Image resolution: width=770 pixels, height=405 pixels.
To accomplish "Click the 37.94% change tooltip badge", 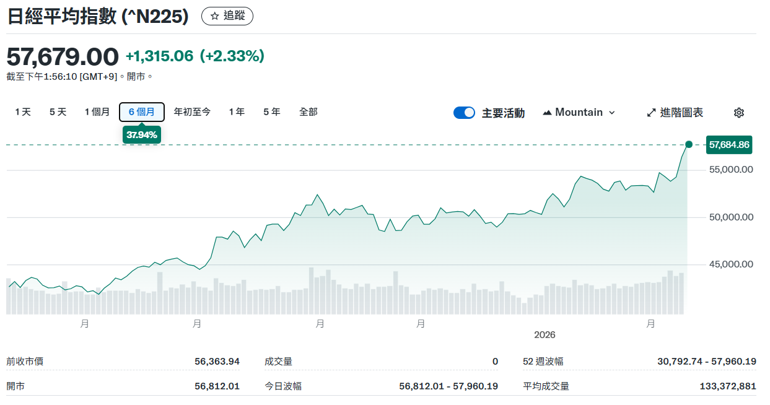I will (142, 134).
